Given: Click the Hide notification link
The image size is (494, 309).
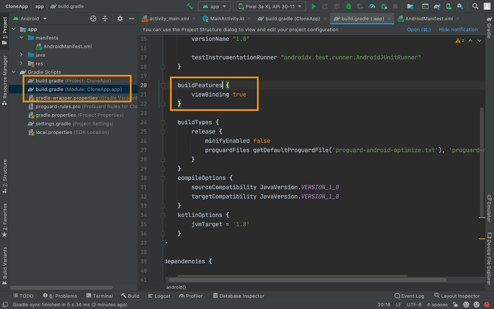Looking at the screenshot, I should pyautogui.click(x=458, y=30).
